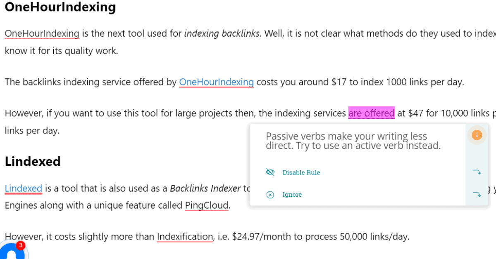Click the "$17" price in the text
Viewport: 496px width, 259px height.
click(339, 82)
